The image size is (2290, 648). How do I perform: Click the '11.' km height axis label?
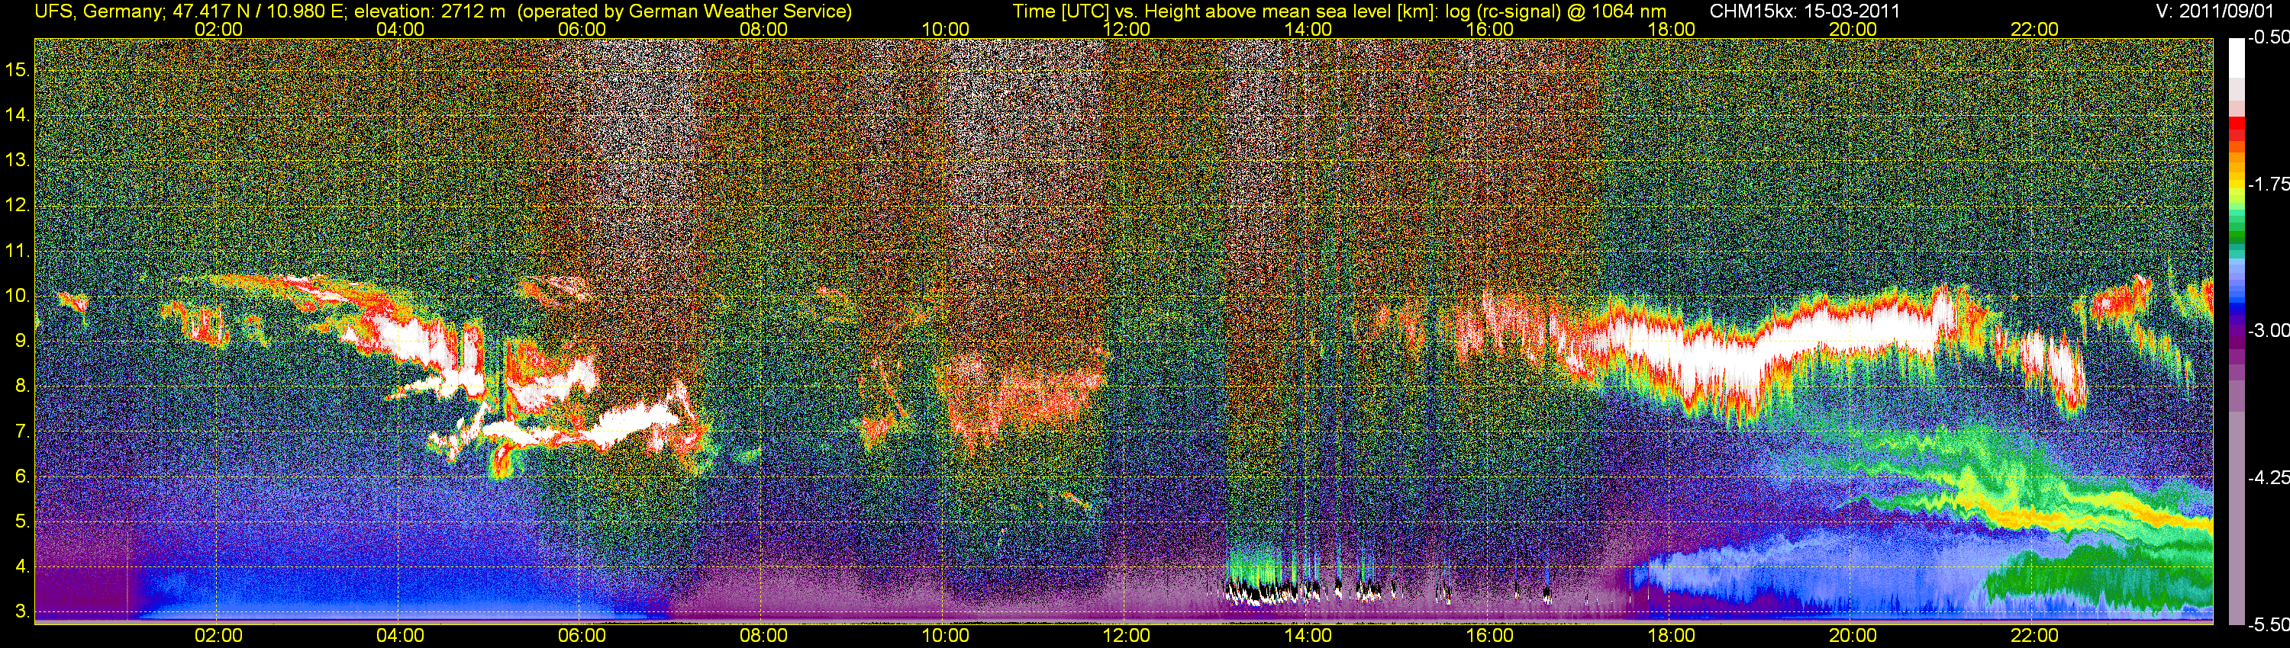tap(18, 250)
